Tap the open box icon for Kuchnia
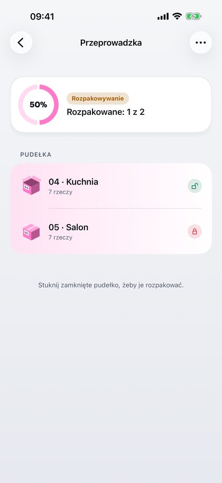222x483 pixels. 31,185
